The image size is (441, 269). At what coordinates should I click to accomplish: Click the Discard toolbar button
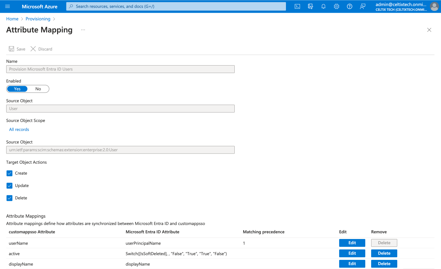point(41,49)
